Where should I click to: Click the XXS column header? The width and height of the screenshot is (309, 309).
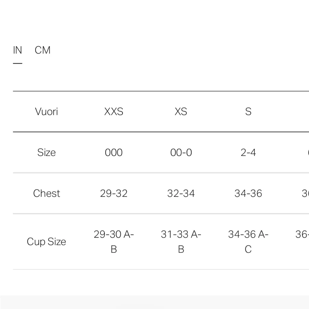pyautogui.click(x=113, y=112)
